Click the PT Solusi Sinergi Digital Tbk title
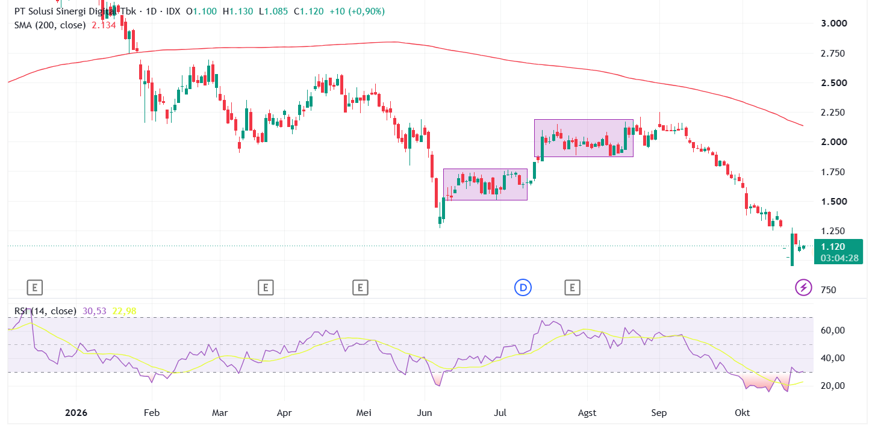The width and height of the screenshot is (875, 434). pyautogui.click(x=75, y=11)
